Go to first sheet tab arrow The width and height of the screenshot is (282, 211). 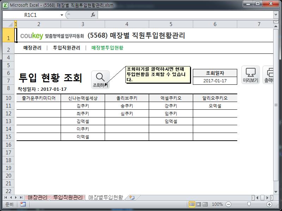6,198
